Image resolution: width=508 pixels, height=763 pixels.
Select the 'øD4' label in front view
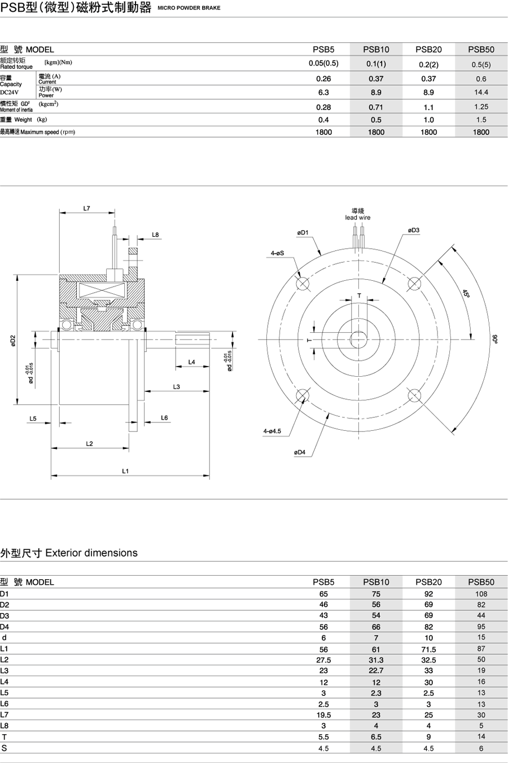[300, 452]
